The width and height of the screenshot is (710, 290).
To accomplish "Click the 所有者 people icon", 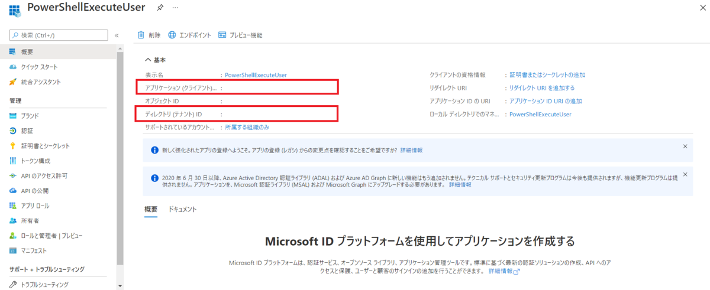I will [x=13, y=221].
